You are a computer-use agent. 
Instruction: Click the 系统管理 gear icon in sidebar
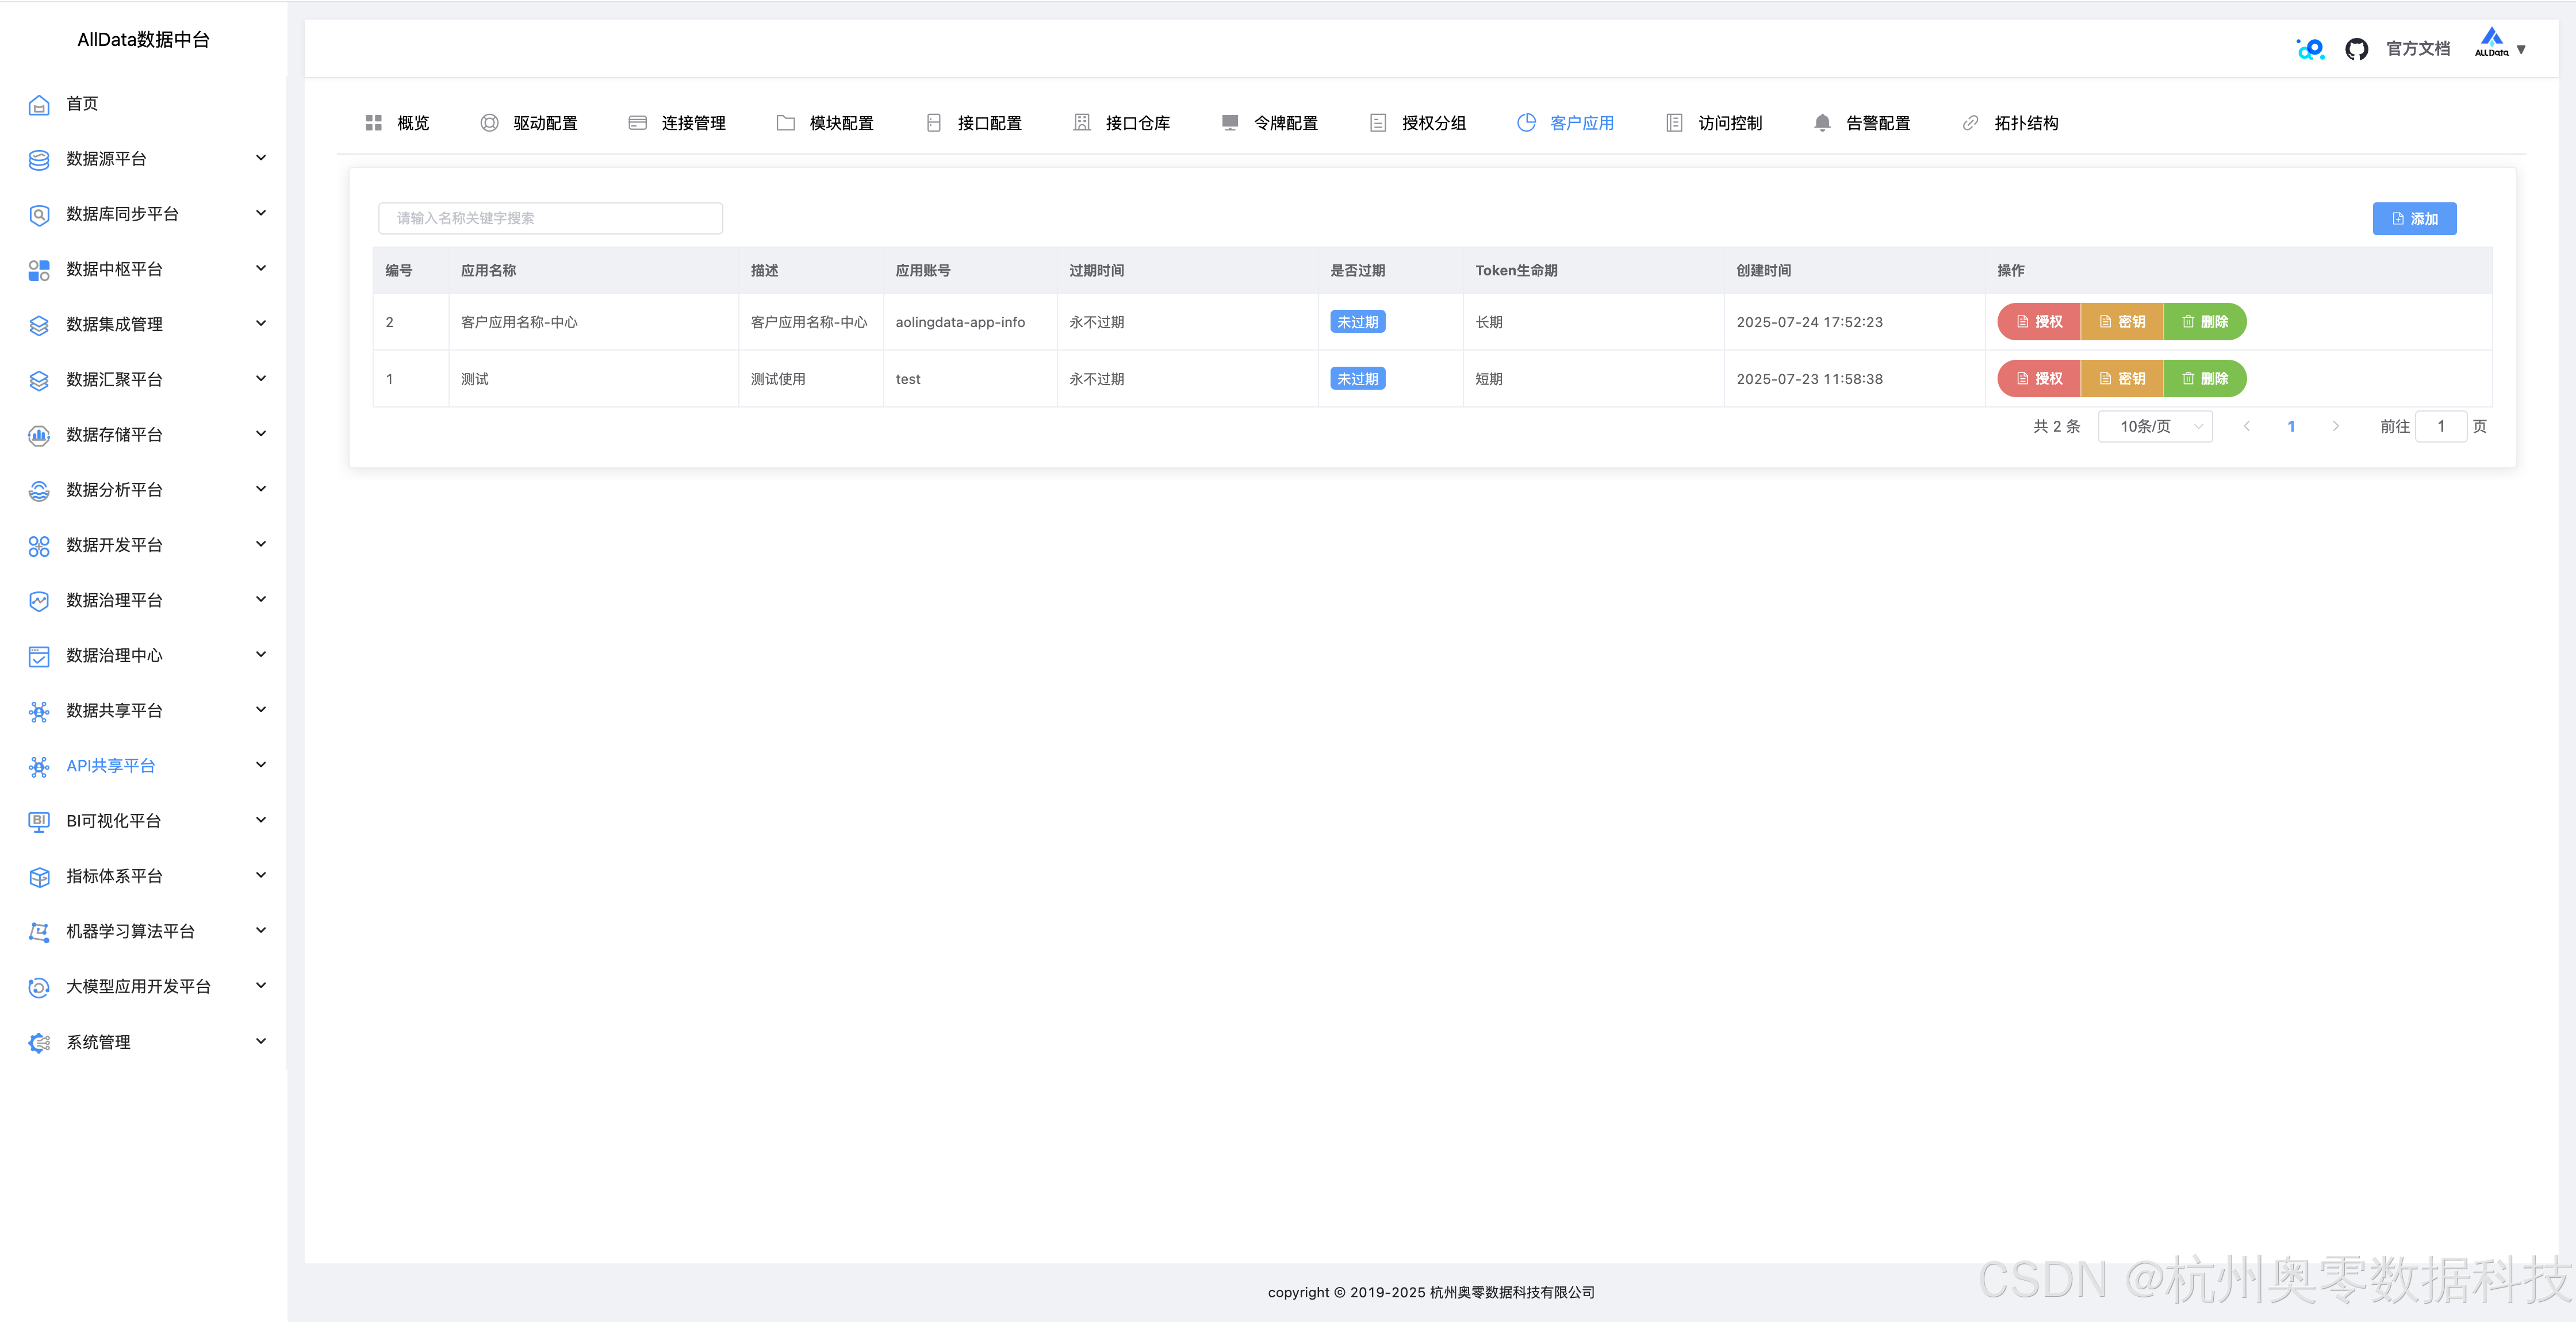pos(39,1042)
